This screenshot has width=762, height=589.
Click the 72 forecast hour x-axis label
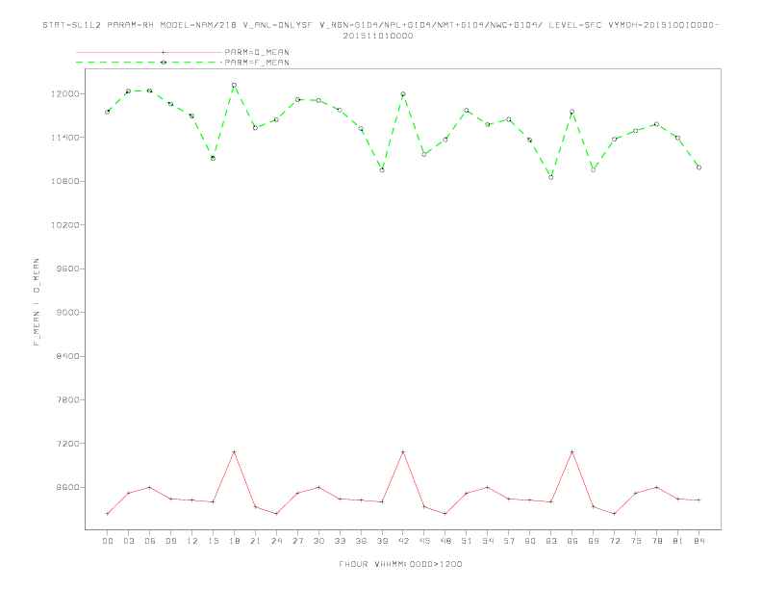614,541
